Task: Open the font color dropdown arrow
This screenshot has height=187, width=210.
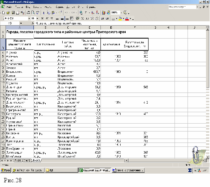Action: coord(130,19)
